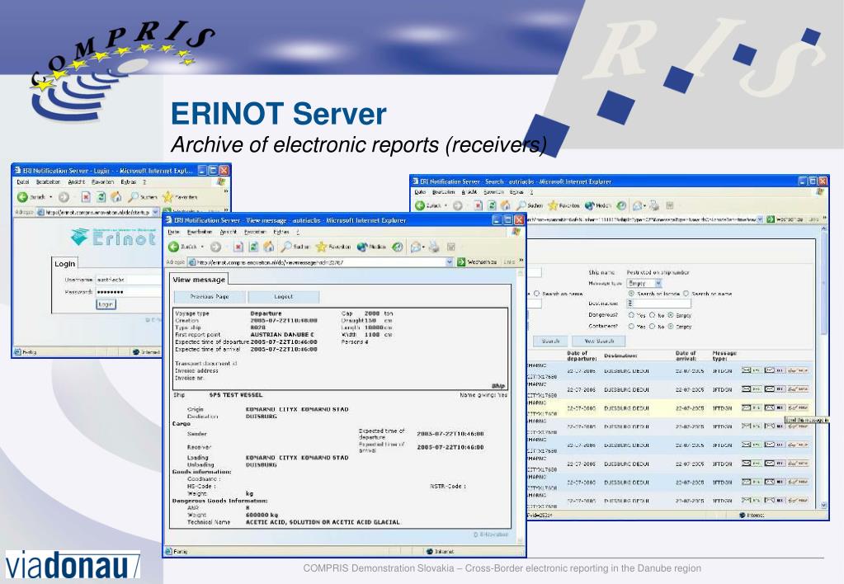Click Home icon in View message window
The height and width of the screenshot is (584, 844).
pos(268,247)
